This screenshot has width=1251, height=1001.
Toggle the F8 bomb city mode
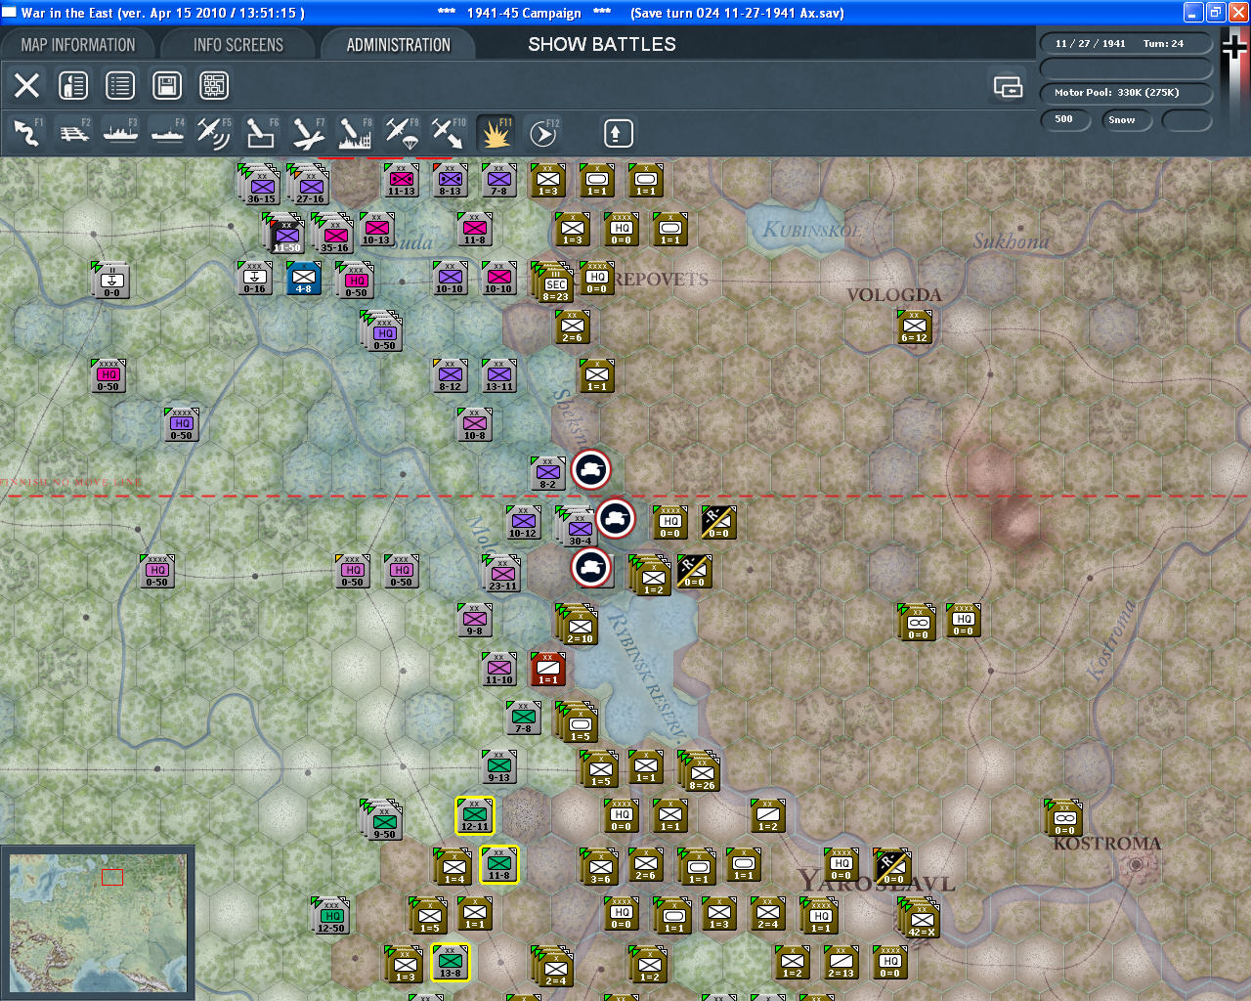355,133
